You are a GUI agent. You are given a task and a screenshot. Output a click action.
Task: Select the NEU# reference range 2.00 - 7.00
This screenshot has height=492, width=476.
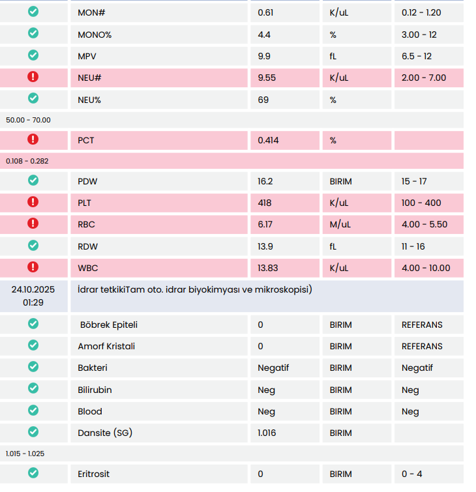424,78
